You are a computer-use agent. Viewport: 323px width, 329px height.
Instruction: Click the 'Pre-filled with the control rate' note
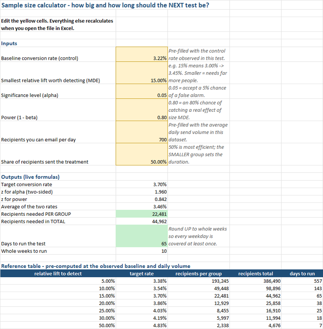(197, 55)
